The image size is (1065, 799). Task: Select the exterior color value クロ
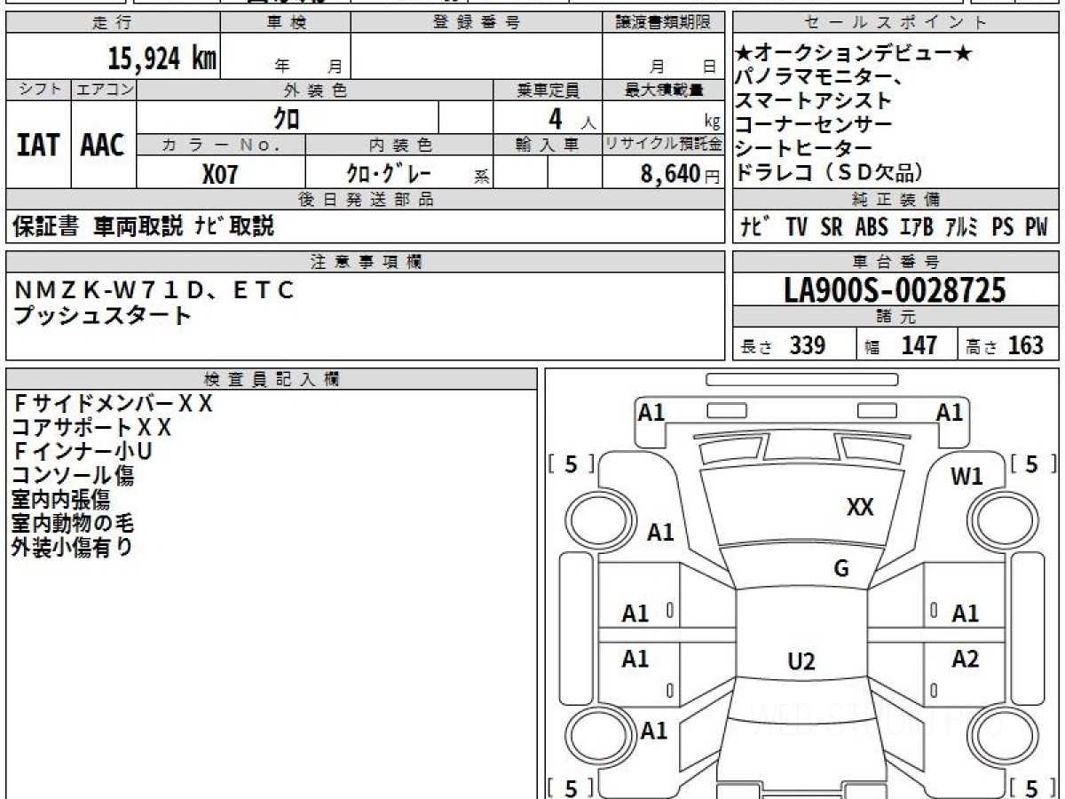286,117
